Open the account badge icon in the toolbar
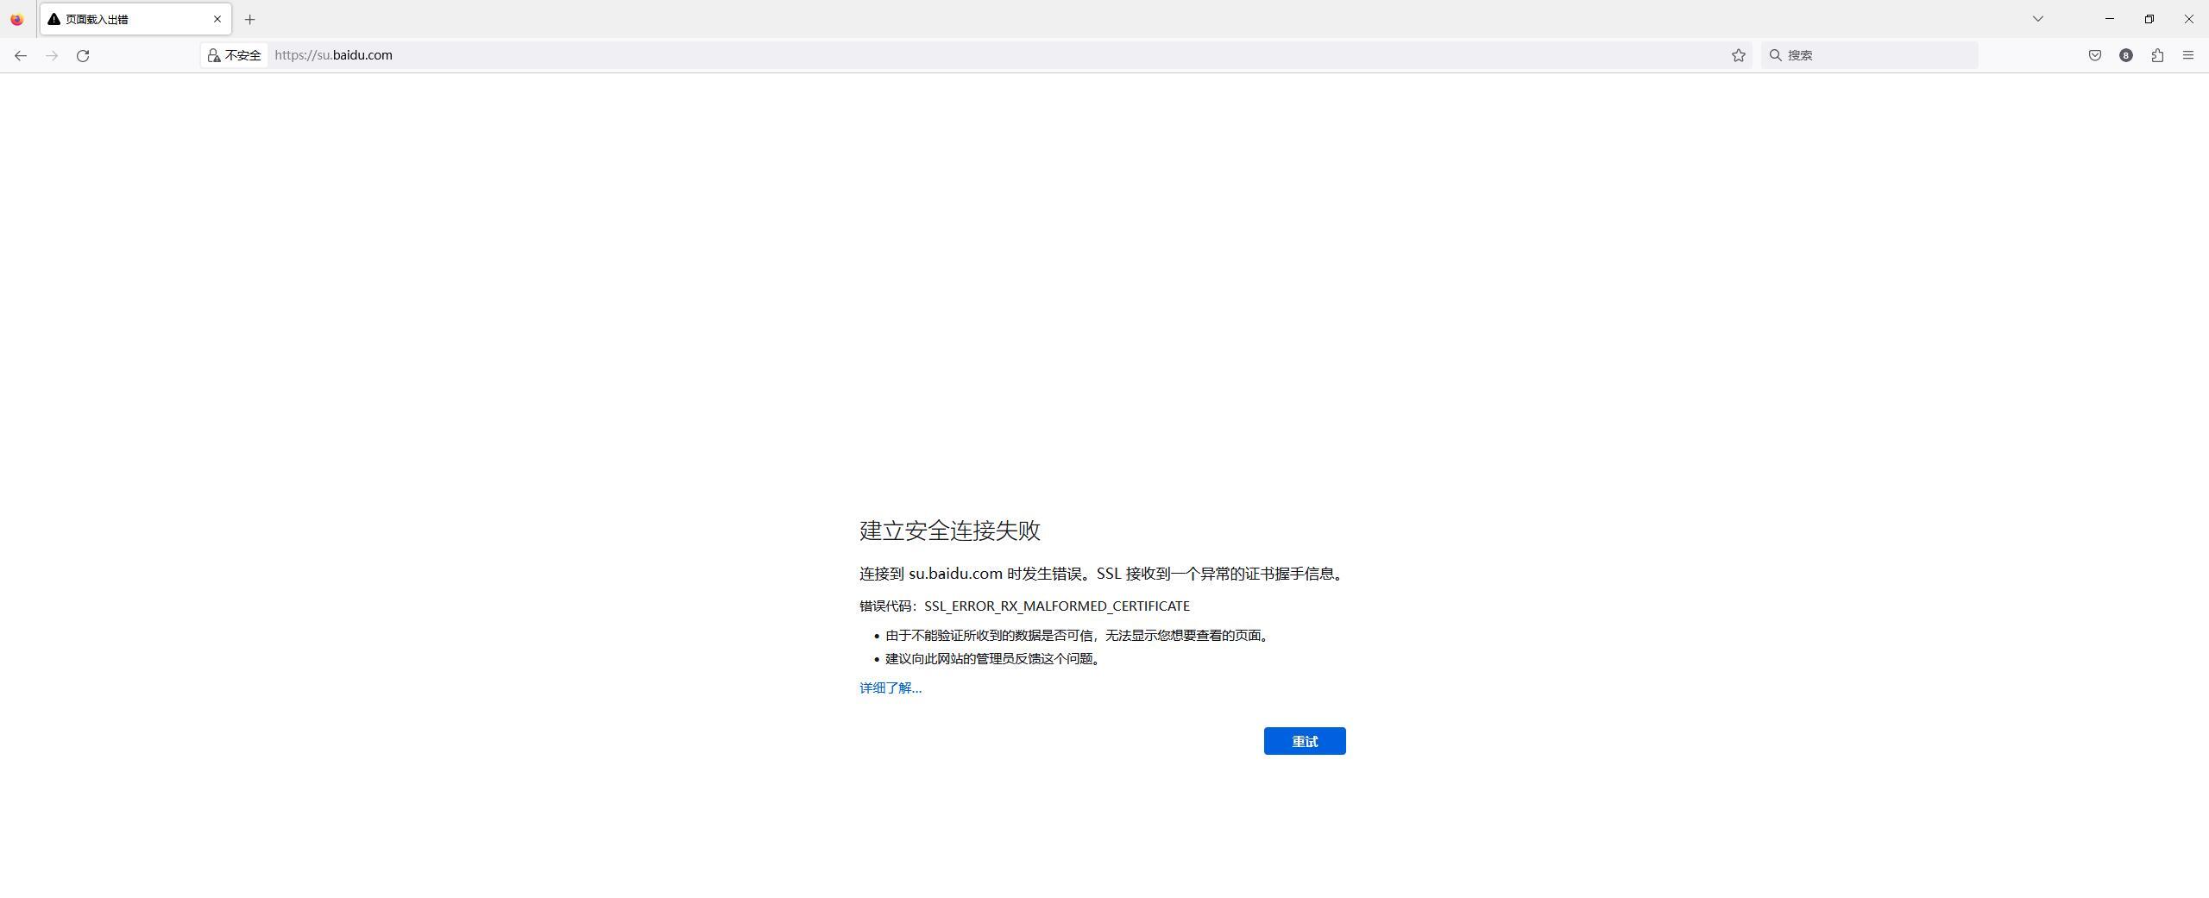The width and height of the screenshot is (2209, 898). (2126, 55)
